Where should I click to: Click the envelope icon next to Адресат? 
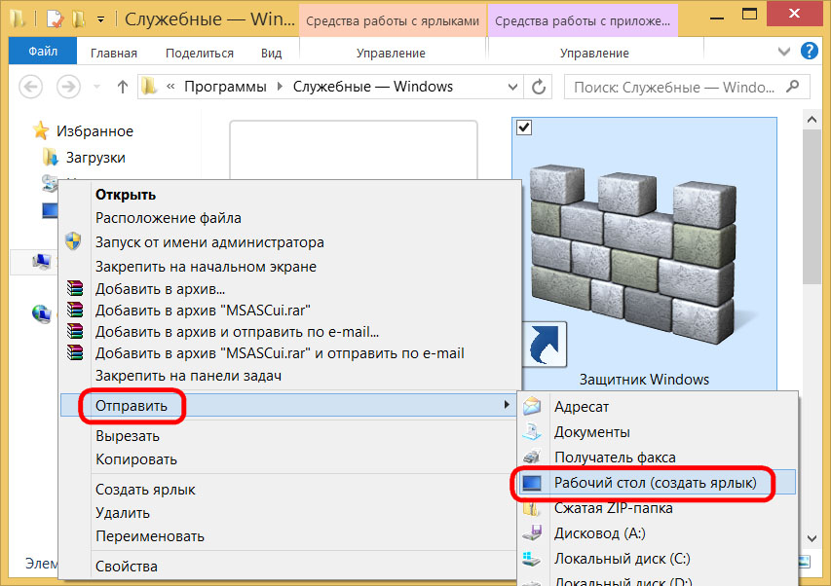point(532,406)
